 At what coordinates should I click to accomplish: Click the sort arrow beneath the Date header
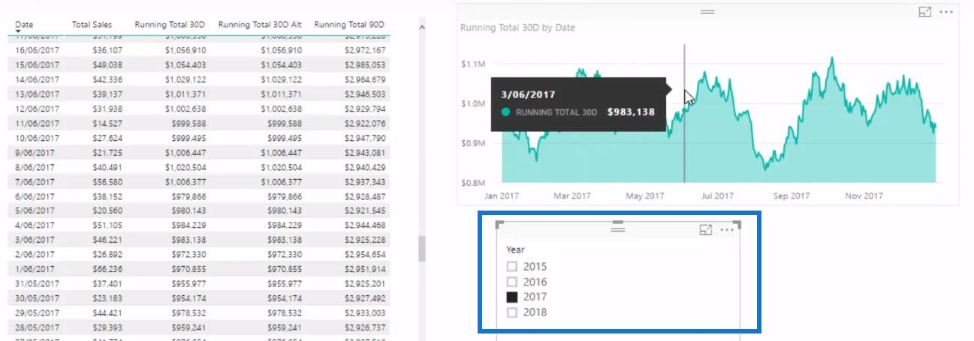[x=18, y=32]
